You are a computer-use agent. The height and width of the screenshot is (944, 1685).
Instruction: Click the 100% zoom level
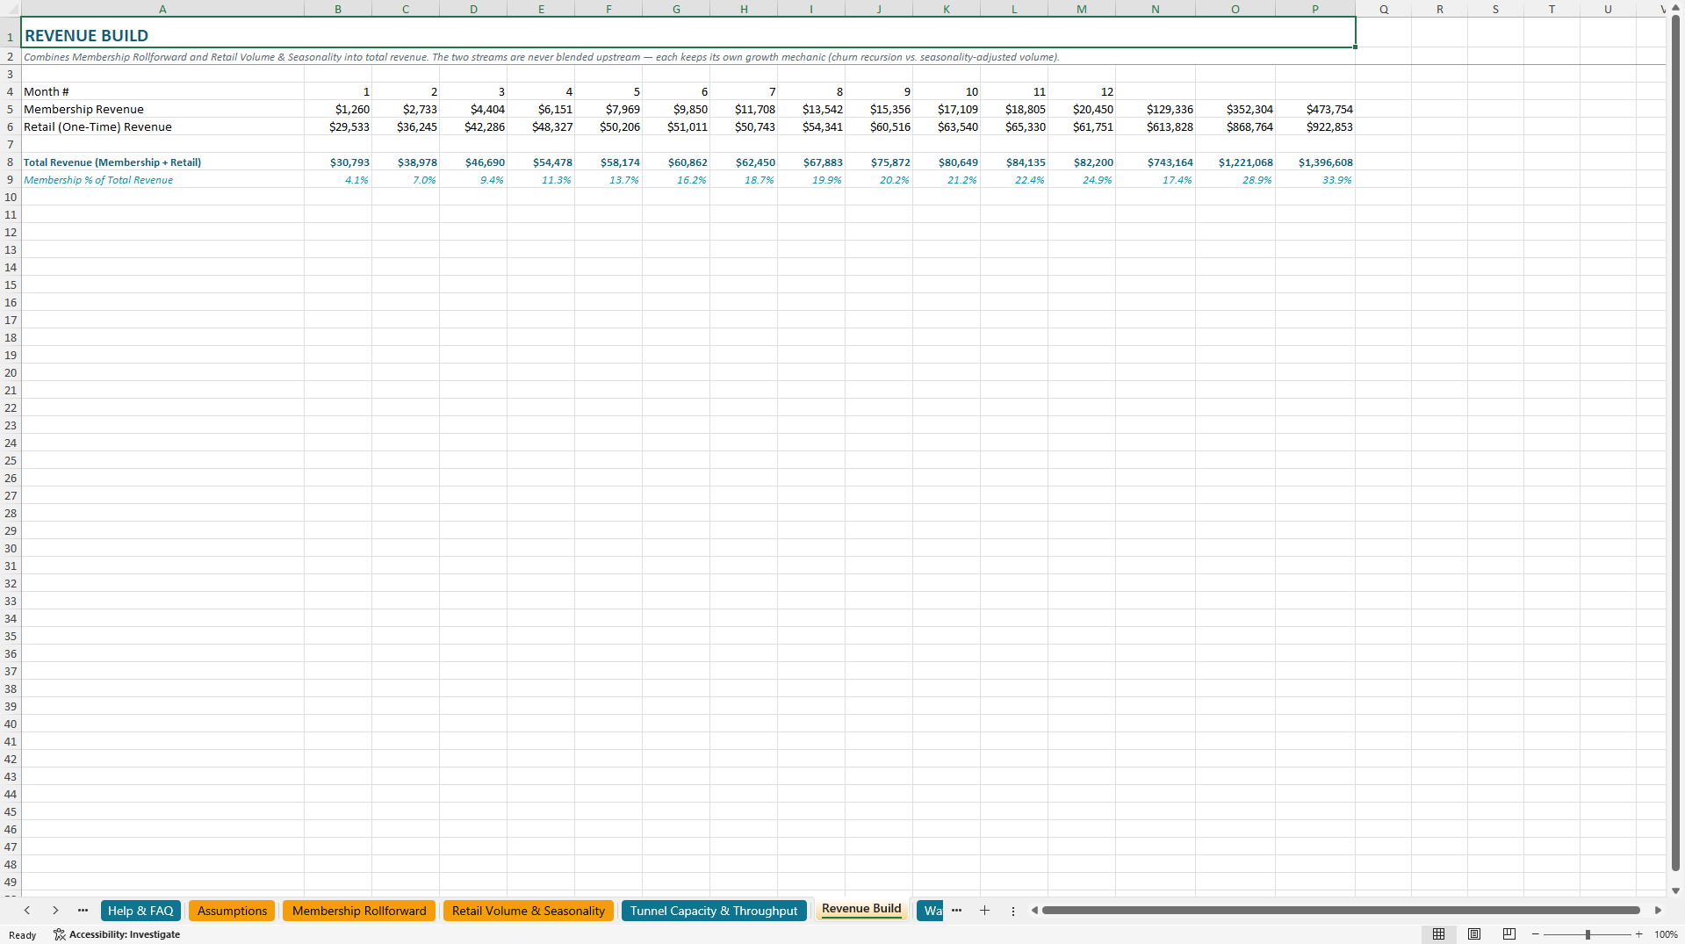coord(1666,934)
